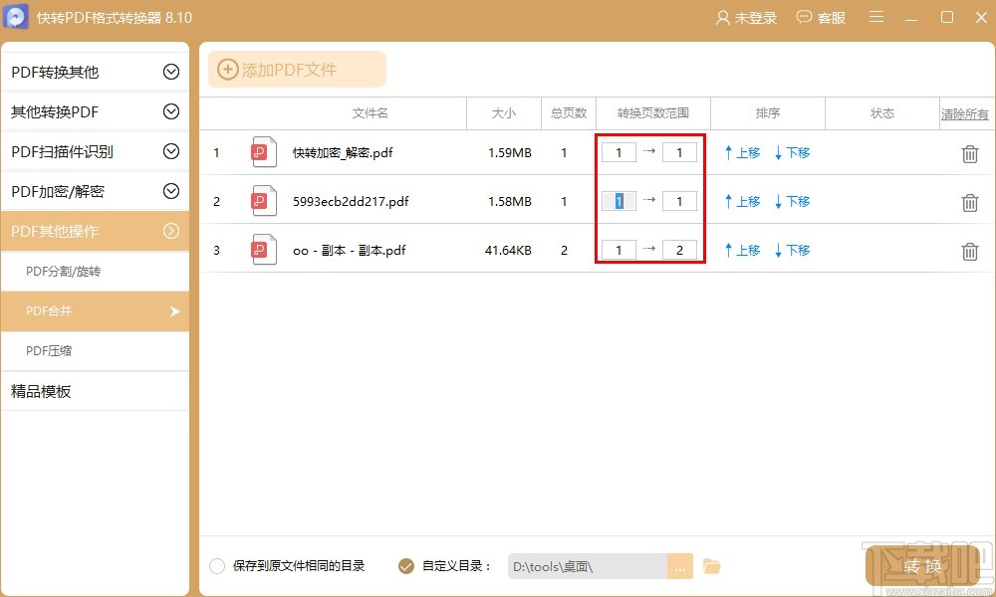The image size is (996, 597).
Task: Switch to PDF分割/旋转 in the sidebar
Action: click(95, 271)
